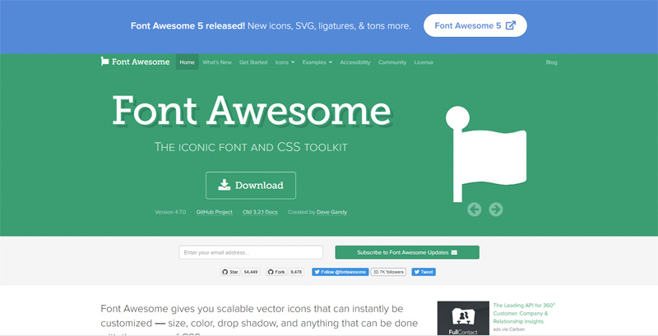The width and height of the screenshot is (658, 336).
Task: Click the Tweet button
Action: 424,272
